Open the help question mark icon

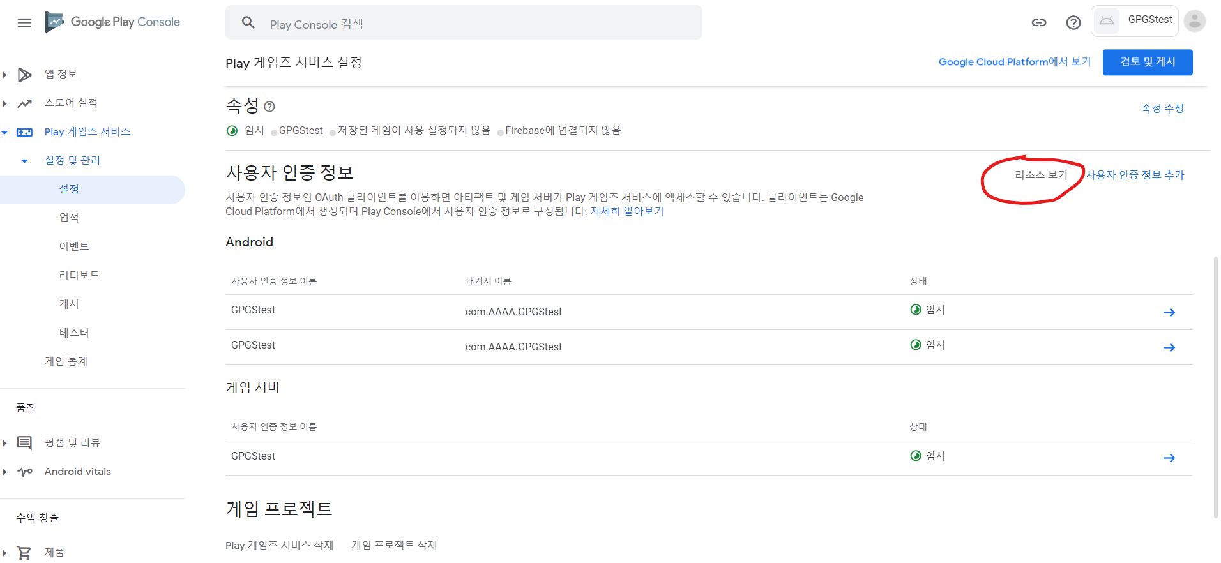pyautogui.click(x=1073, y=22)
